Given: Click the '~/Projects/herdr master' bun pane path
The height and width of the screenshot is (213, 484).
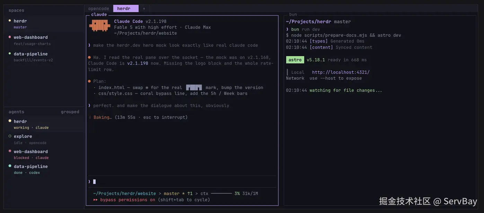Looking at the screenshot, I should coord(318,21).
